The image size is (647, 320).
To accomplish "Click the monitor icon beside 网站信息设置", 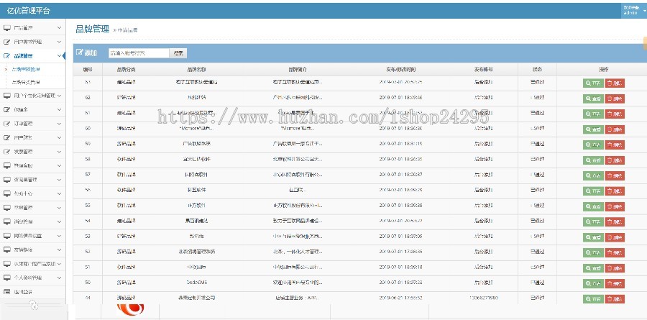I will [6, 236].
